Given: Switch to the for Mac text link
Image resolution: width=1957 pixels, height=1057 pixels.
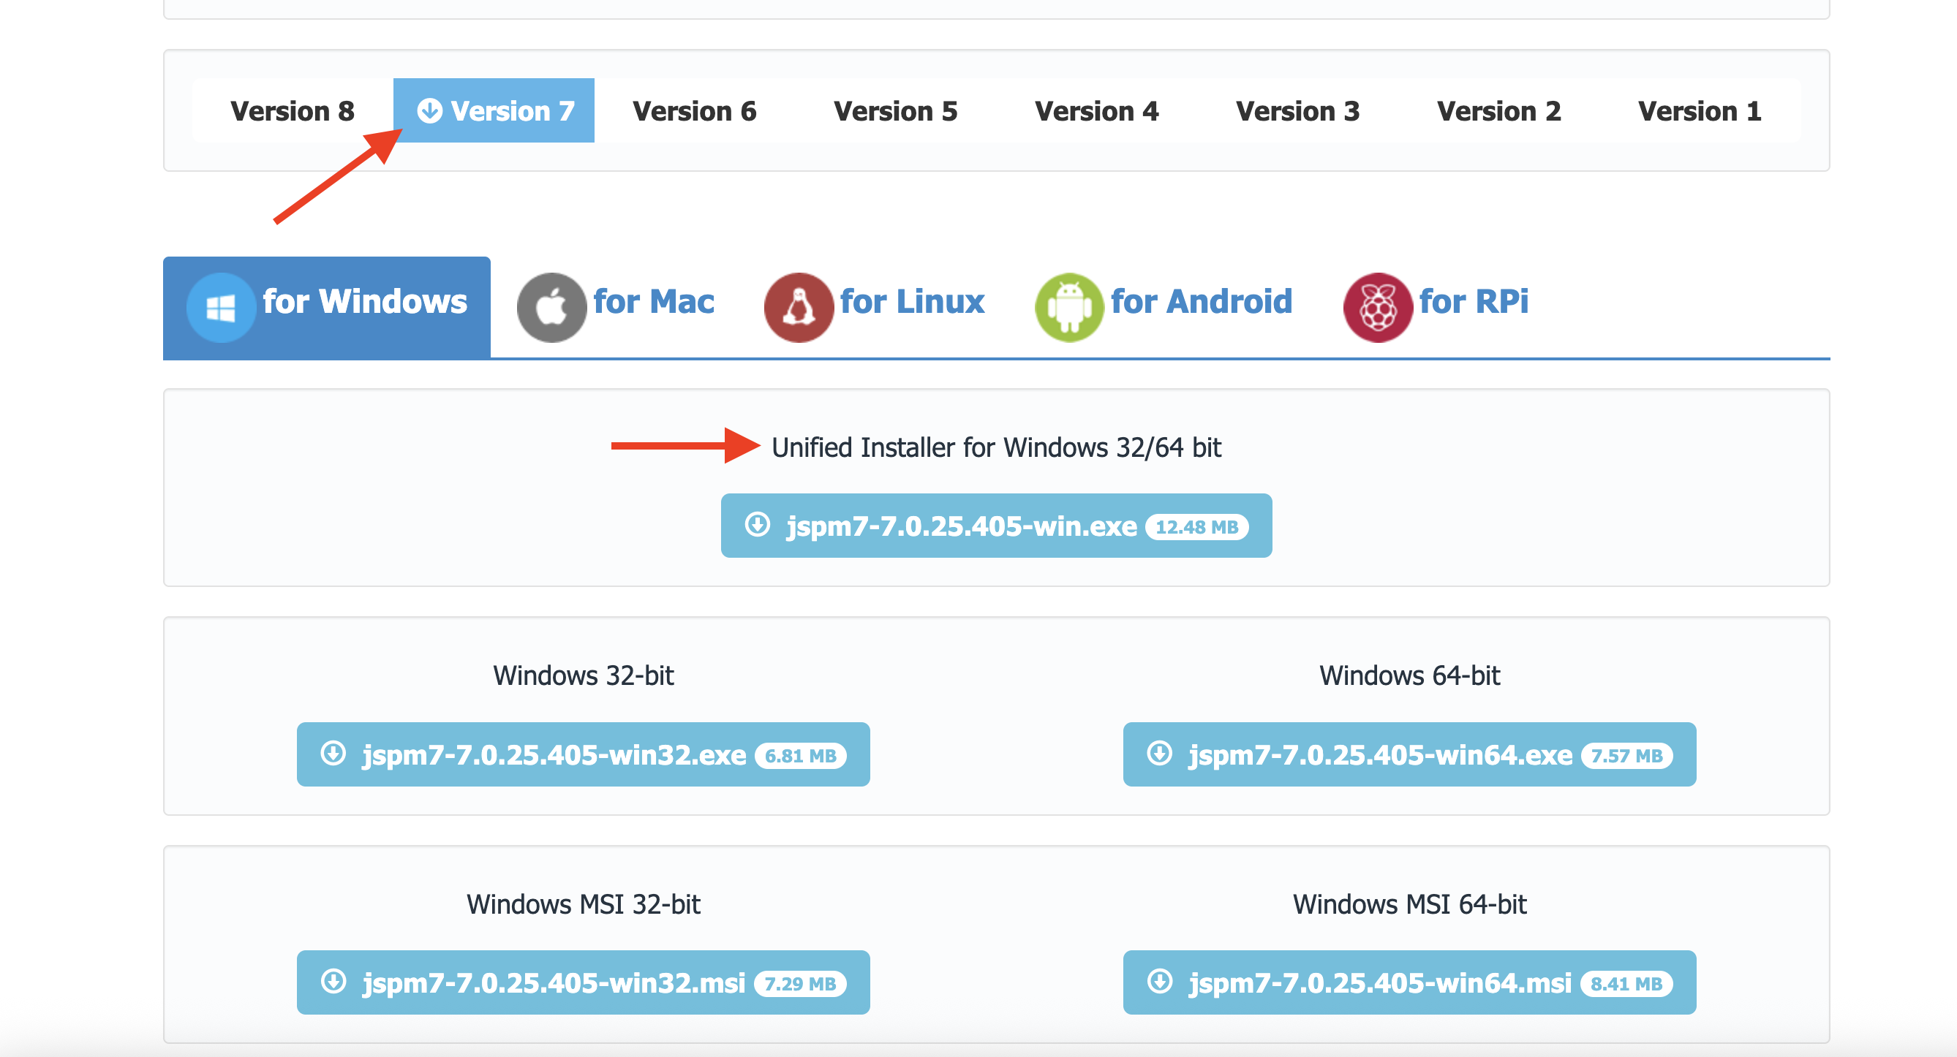Looking at the screenshot, I should [x=653, y=301].
